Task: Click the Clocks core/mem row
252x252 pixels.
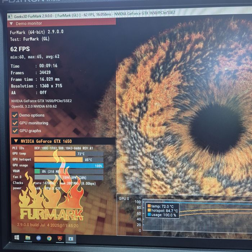Action: click(54, 183)
